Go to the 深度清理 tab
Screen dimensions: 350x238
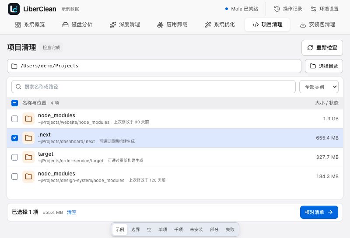point(125,24)
